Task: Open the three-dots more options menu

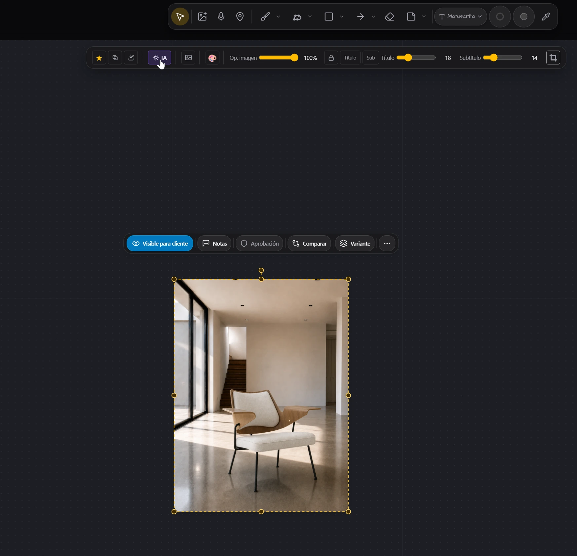Action: (387, 244)
